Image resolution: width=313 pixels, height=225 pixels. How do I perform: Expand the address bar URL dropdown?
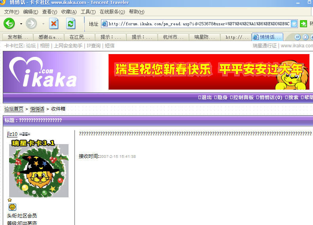[294, 24]
